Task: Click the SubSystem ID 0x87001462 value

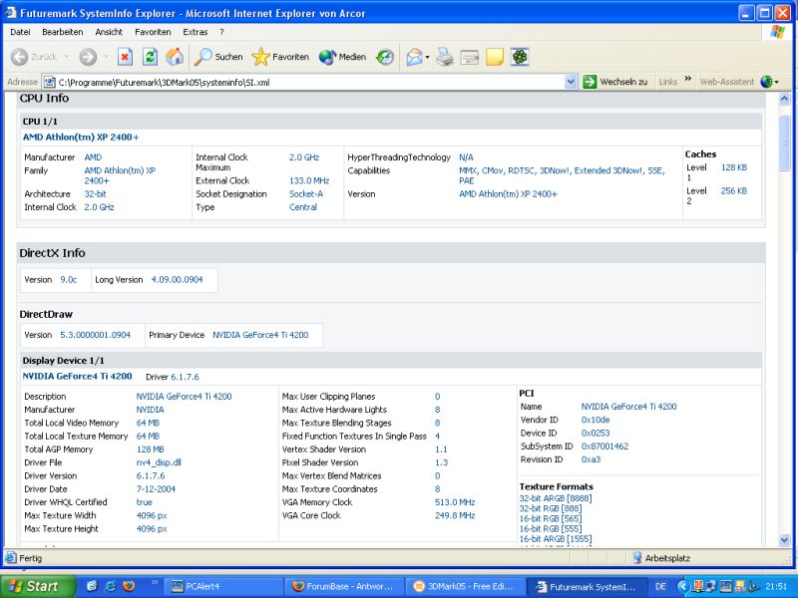Action: click(604, 446)
